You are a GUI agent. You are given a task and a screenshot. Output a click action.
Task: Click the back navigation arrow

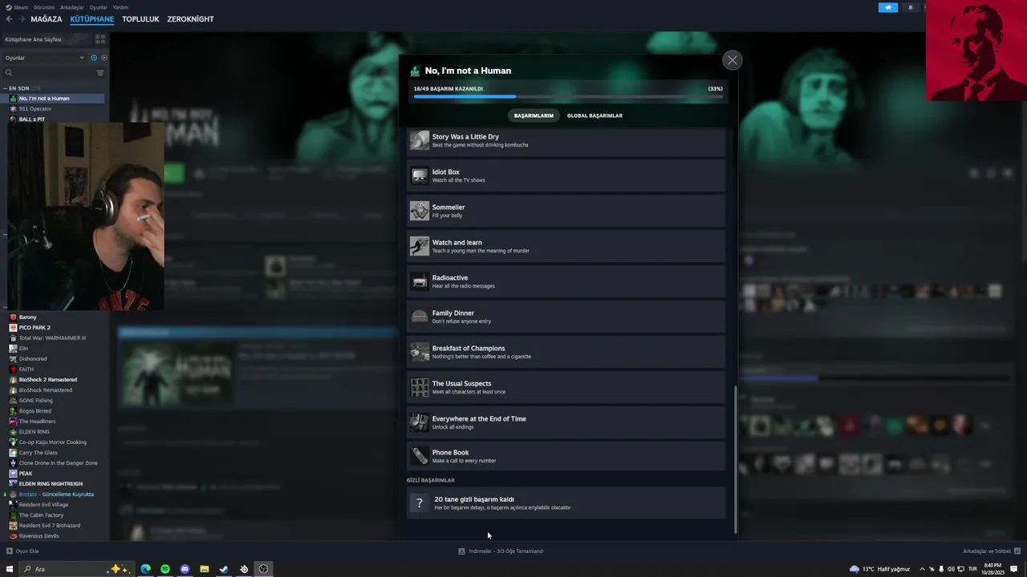click(x=9, y=19)
